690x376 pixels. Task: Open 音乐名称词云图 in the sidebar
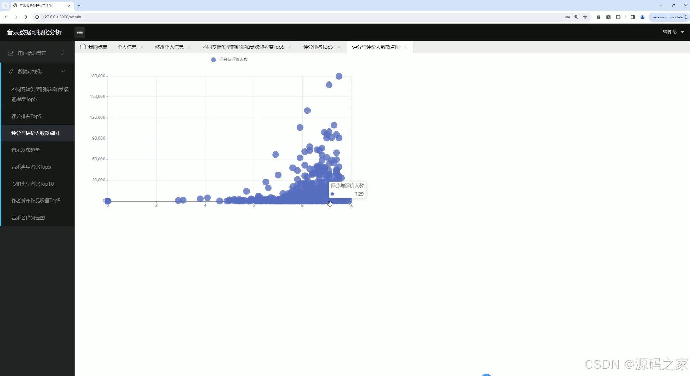pyautogui.click(x=28, y=218)
